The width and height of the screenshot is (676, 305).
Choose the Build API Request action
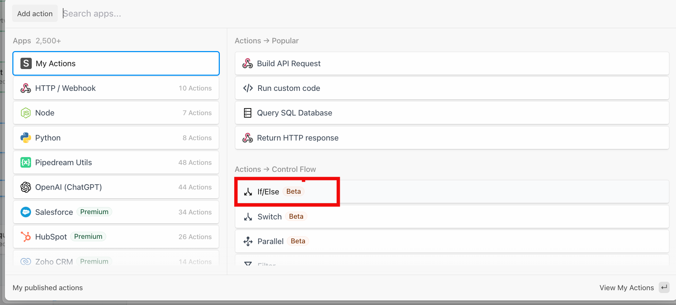pos(452,63)
